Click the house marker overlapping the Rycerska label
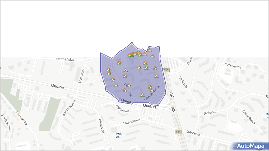This screenshot has height=151, width=269. coord(128,85)
